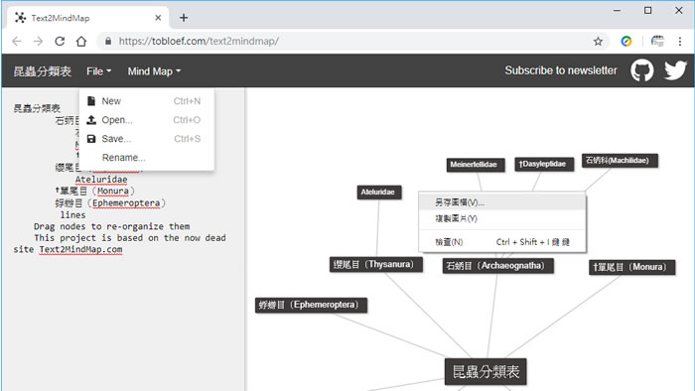Click the 蜉蝣目（Ephemeroptera）line in the editor
Viewport: 695px width, 391px height.
(110, 202)
